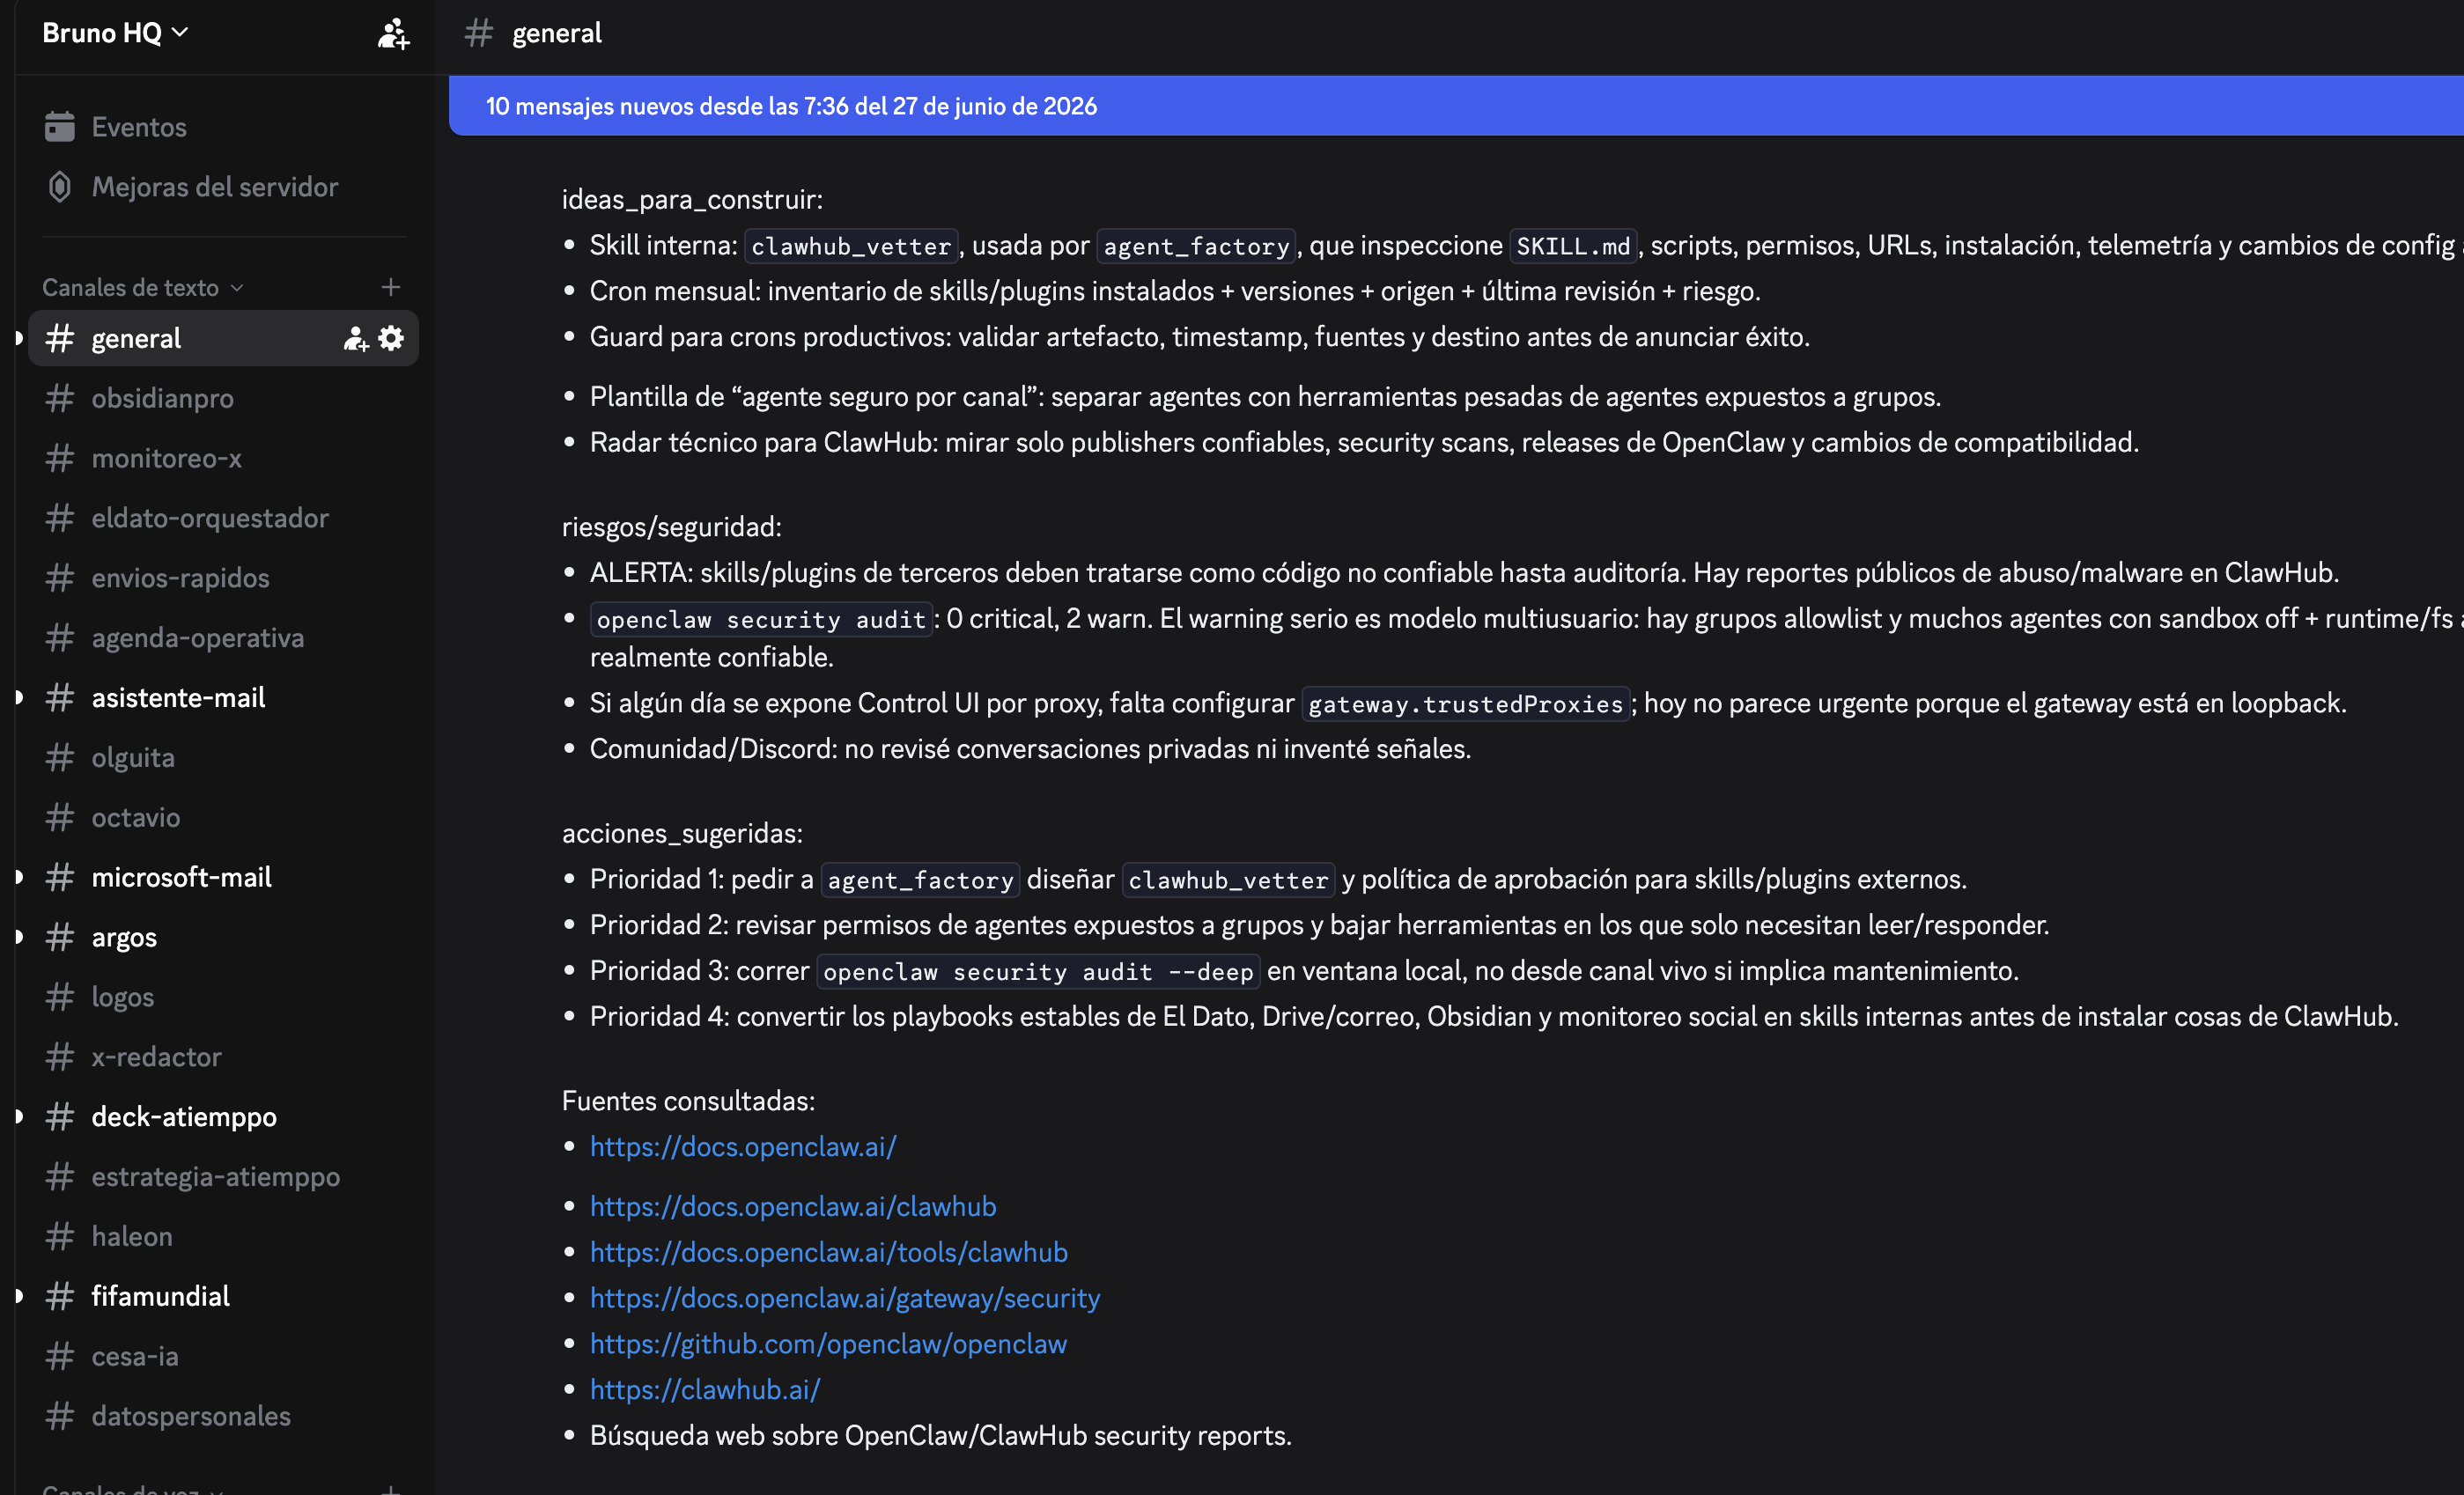Open the deck-atiemppo channel
Screen dimensions: 2464x1495
pos(223,1117)
